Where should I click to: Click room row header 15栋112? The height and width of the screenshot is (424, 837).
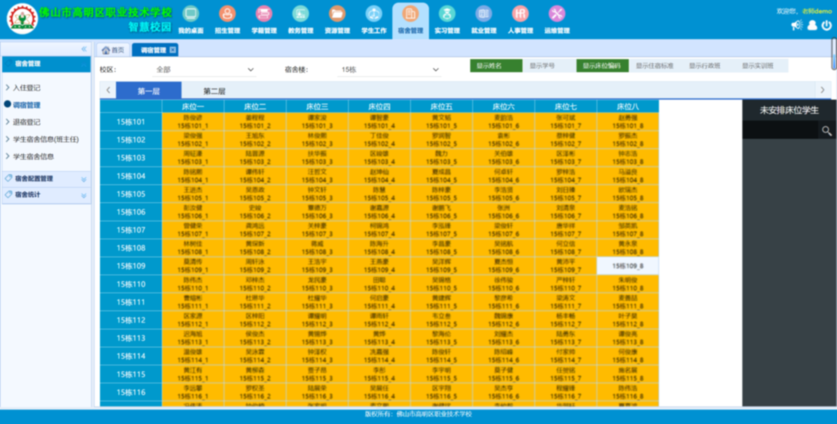[x=131, y=320]
